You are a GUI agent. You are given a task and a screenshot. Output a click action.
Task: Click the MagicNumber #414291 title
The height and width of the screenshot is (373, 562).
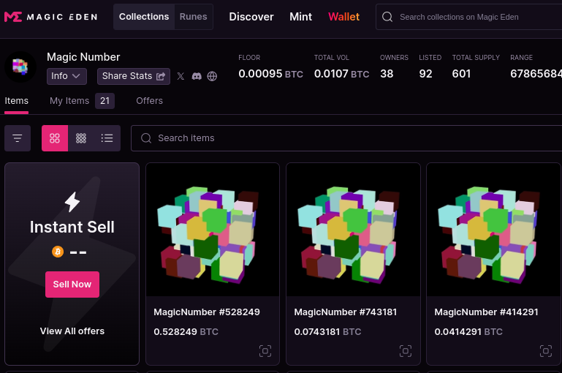coord(487,312)
